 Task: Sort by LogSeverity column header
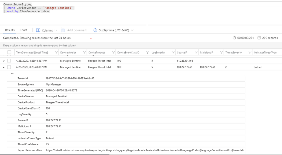[158, 53]
